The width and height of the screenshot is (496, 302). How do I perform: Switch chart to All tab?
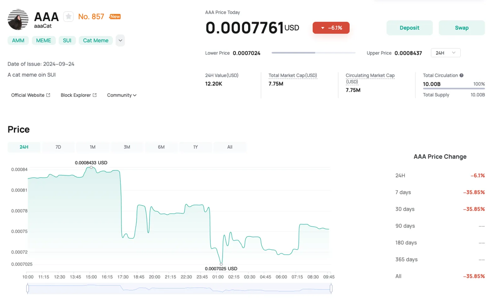(230, 147)
